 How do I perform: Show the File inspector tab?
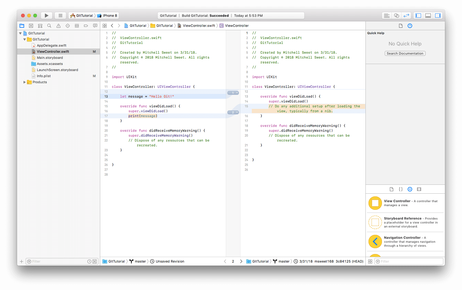(401, 26)
